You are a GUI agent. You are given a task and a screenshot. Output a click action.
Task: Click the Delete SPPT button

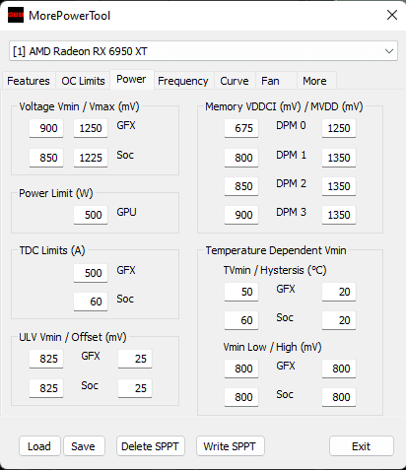(x=150, y=446)
